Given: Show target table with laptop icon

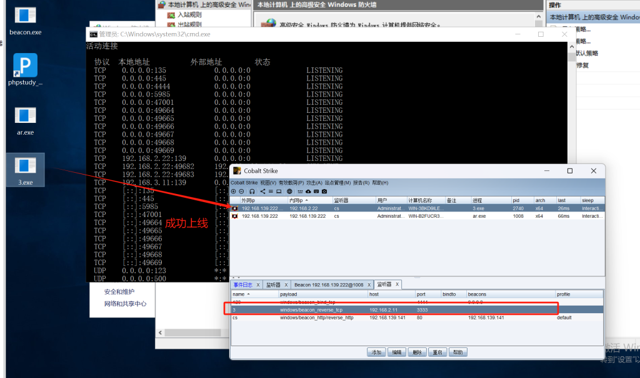Looking at the screenshot, I should coord(279,191).
